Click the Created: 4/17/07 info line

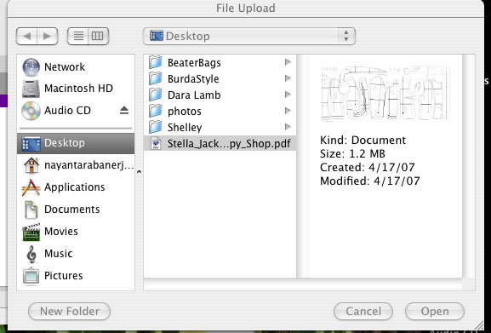coord(368,167)
